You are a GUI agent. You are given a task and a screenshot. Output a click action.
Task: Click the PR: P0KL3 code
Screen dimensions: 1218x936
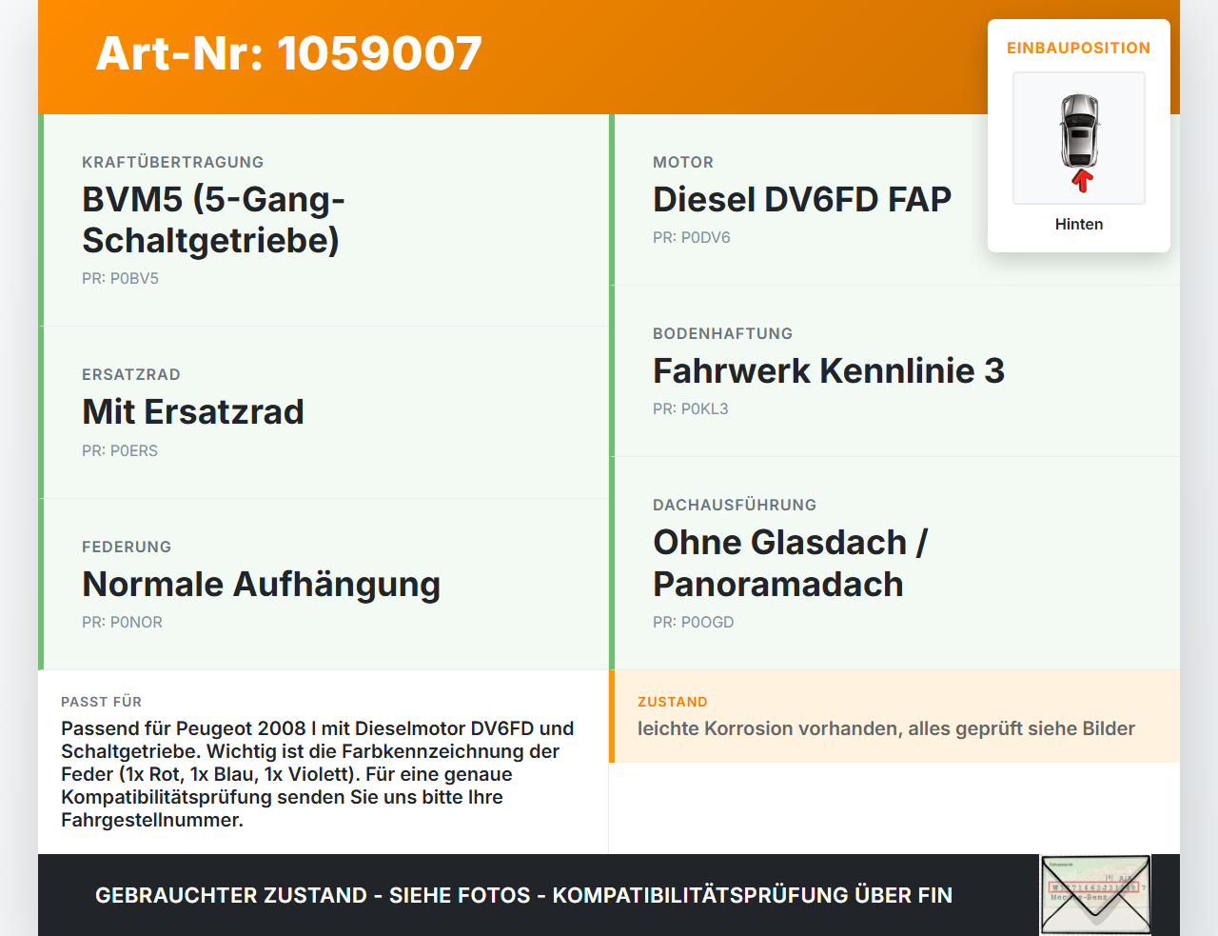point(691,409)
